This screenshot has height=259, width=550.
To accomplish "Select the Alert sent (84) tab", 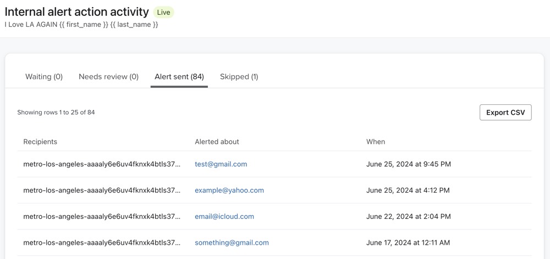I will tap(179, 77).
